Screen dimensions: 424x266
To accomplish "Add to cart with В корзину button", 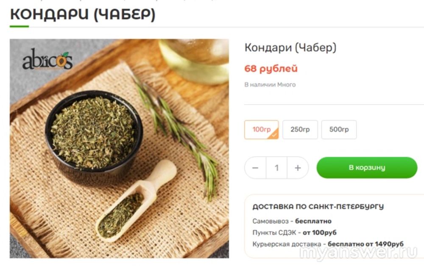I will click(x=367, y=167).
